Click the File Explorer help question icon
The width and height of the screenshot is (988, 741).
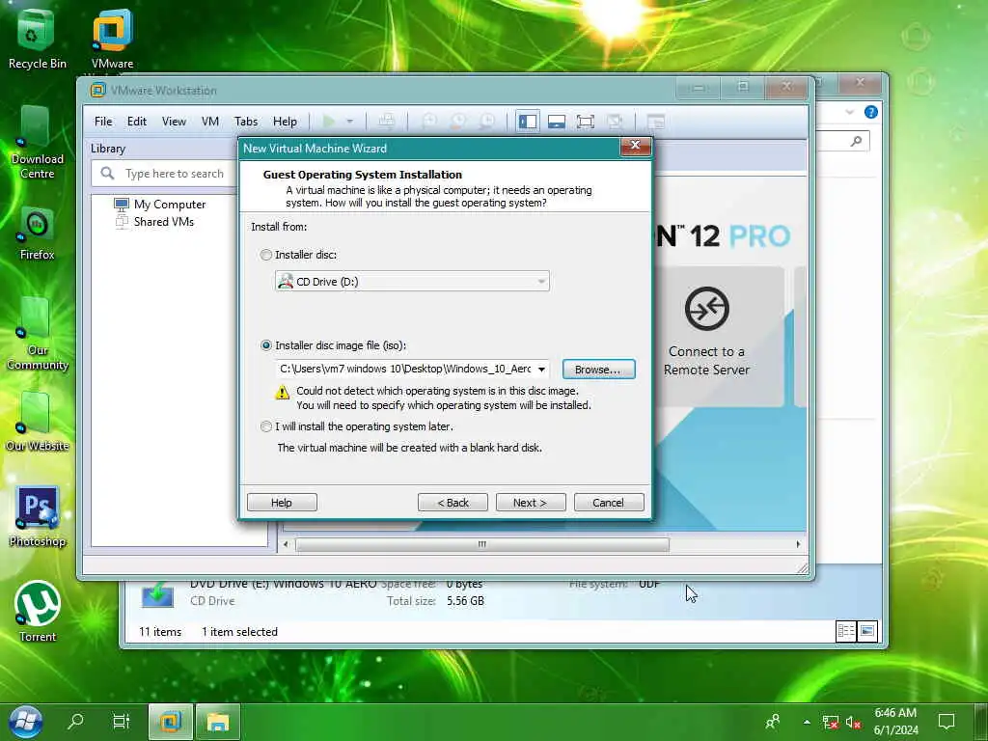871,112
